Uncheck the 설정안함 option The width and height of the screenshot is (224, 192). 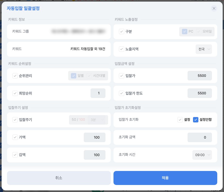pos(196,120)
